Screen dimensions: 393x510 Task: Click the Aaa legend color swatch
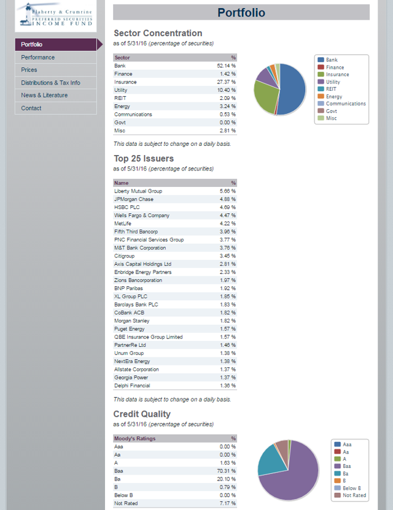click(337, 444)
